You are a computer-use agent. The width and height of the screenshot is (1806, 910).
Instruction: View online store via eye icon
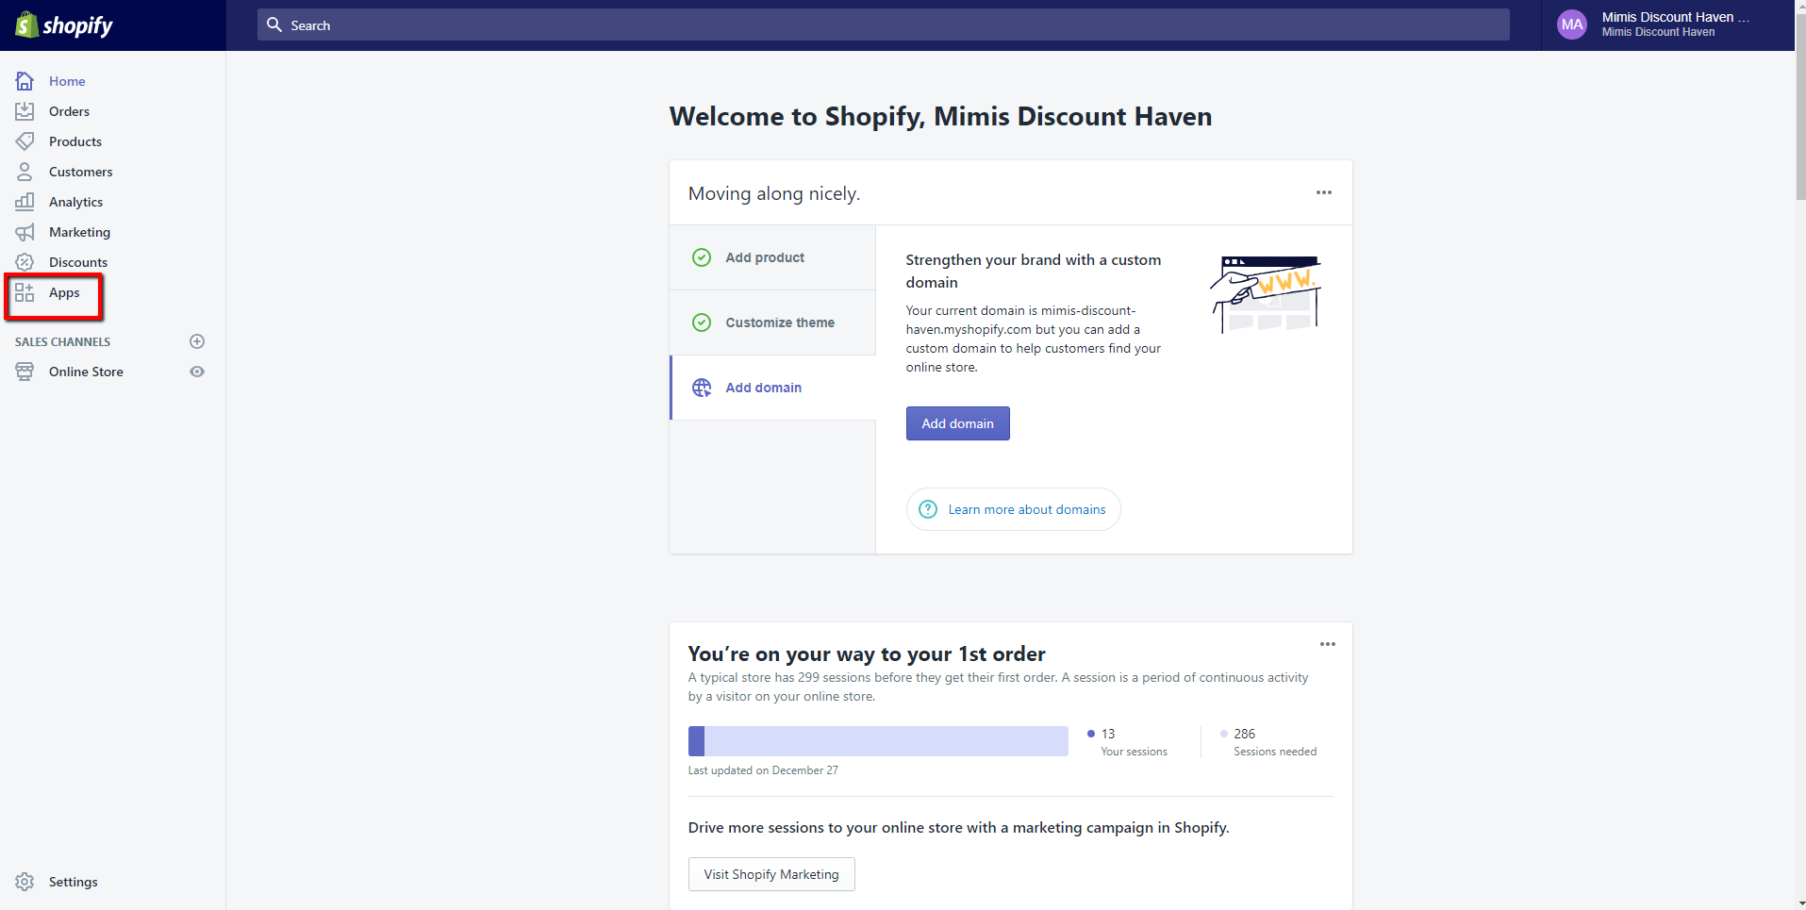point(197,372)
